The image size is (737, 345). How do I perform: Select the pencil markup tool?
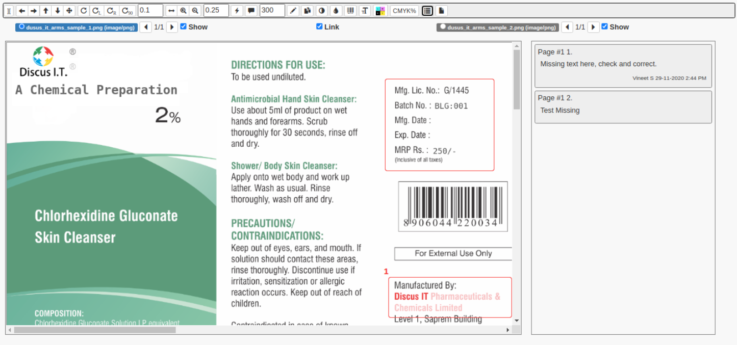pos(293,10)
